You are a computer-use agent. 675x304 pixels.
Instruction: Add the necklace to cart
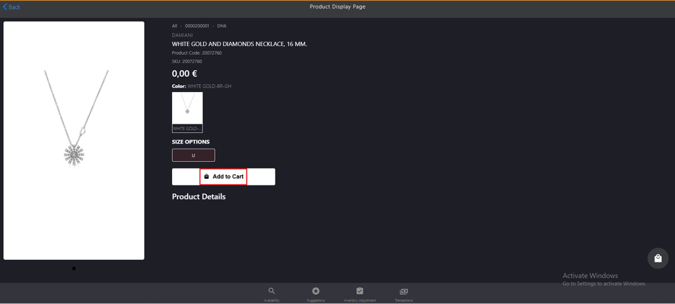tap(223, 177)
